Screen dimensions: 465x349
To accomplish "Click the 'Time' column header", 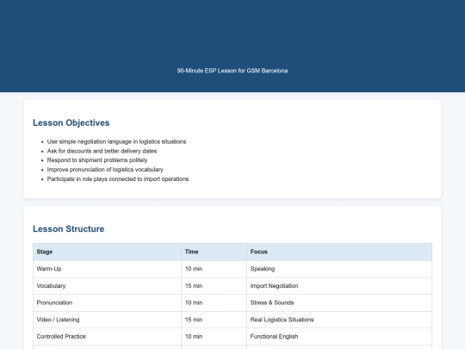I will (x=214, y=252).
